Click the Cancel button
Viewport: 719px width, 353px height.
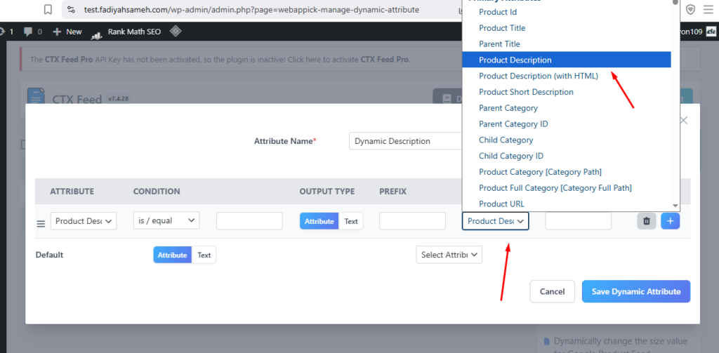click(x=552, y=291)
